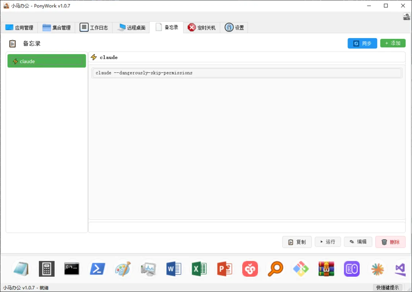Go to the 设置 tab
The image size is (412, 292).
click(234, 27)
